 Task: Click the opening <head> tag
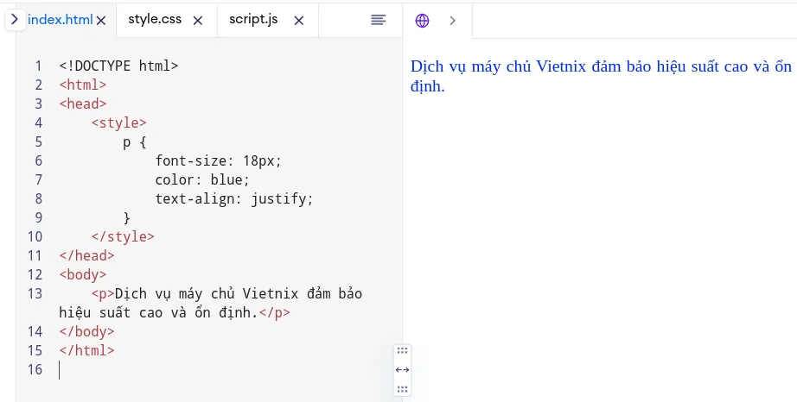(x=83, y=104)
